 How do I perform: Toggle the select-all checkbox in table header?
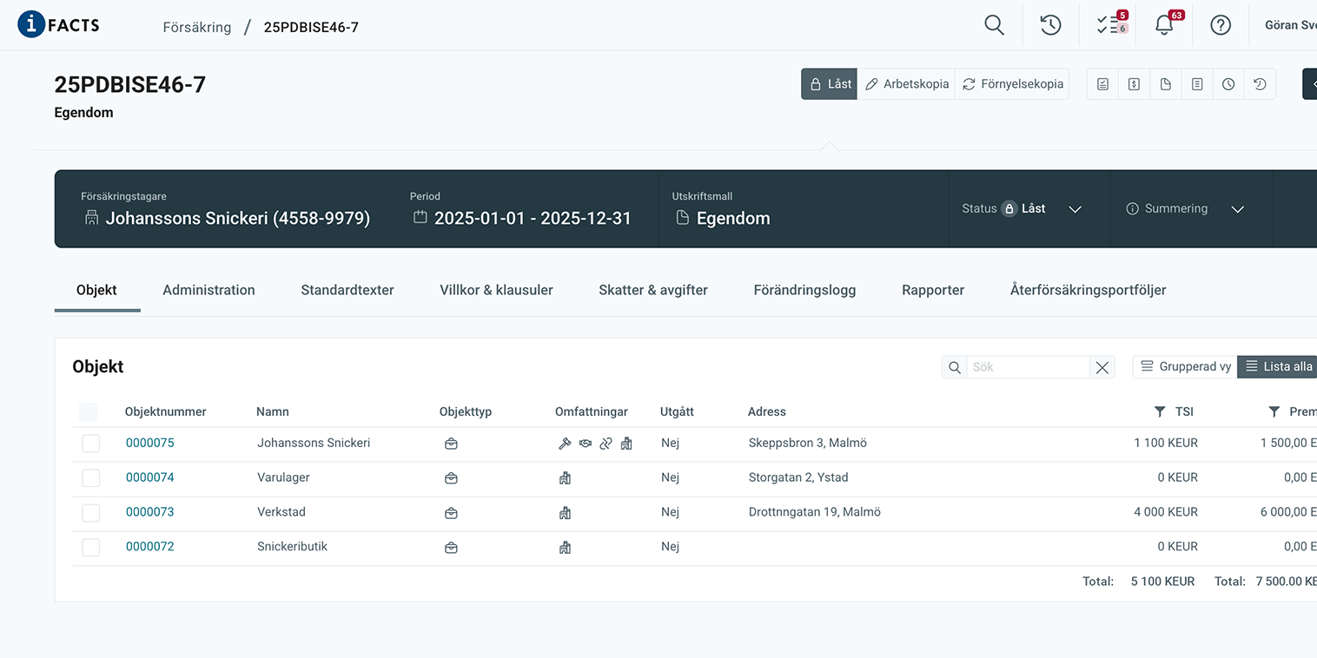(x=89, y=412)
